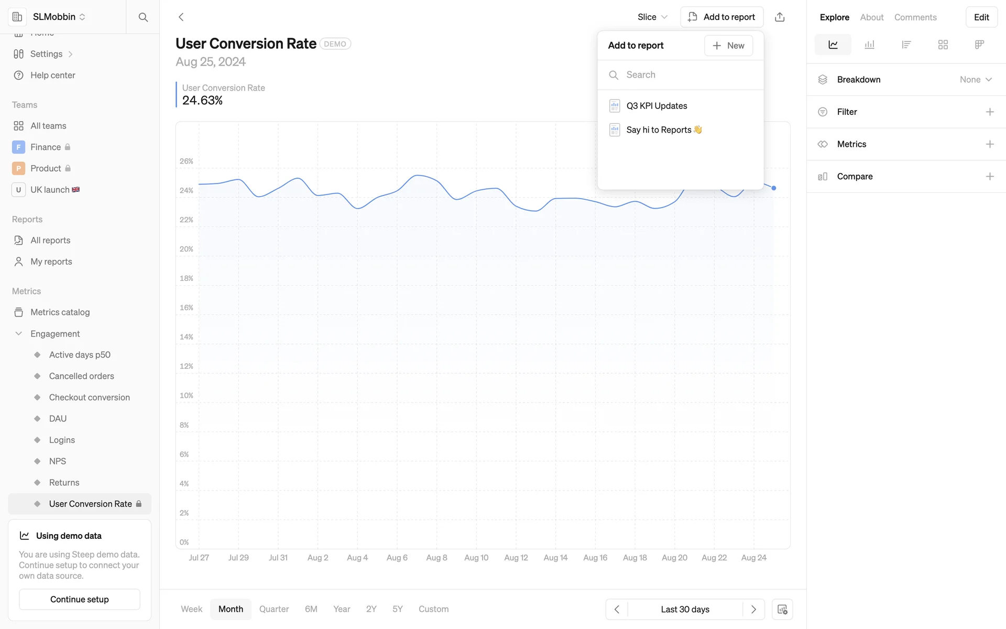Click the share/export icon
The height and width of the screenshot is (629, 1006).
780,17
